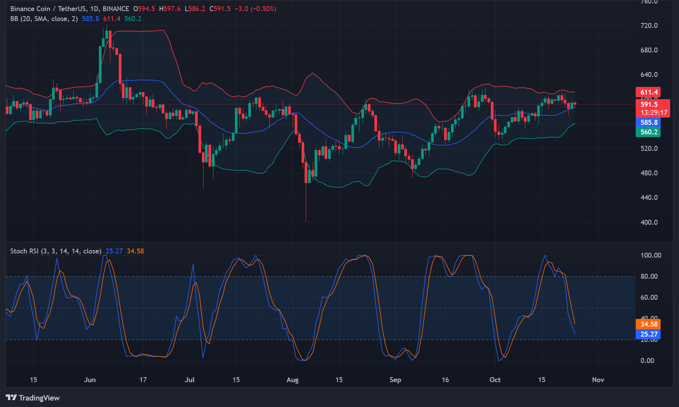Click the 720.0 price axis label

pyautogui.click(x=649, y=26)
